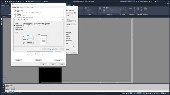Open the Units dropdown showing Millimeters
170x95 pixels.
tap(31, 43)
